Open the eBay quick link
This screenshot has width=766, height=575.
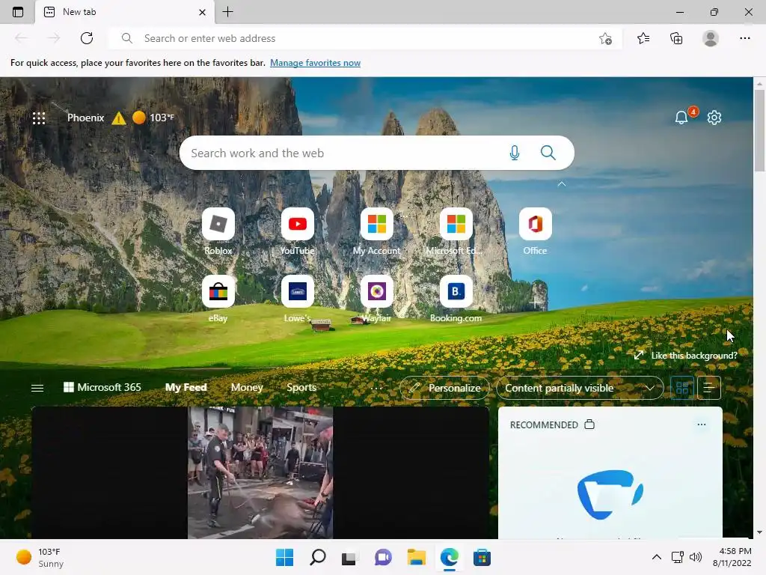[x=218, y=299]
